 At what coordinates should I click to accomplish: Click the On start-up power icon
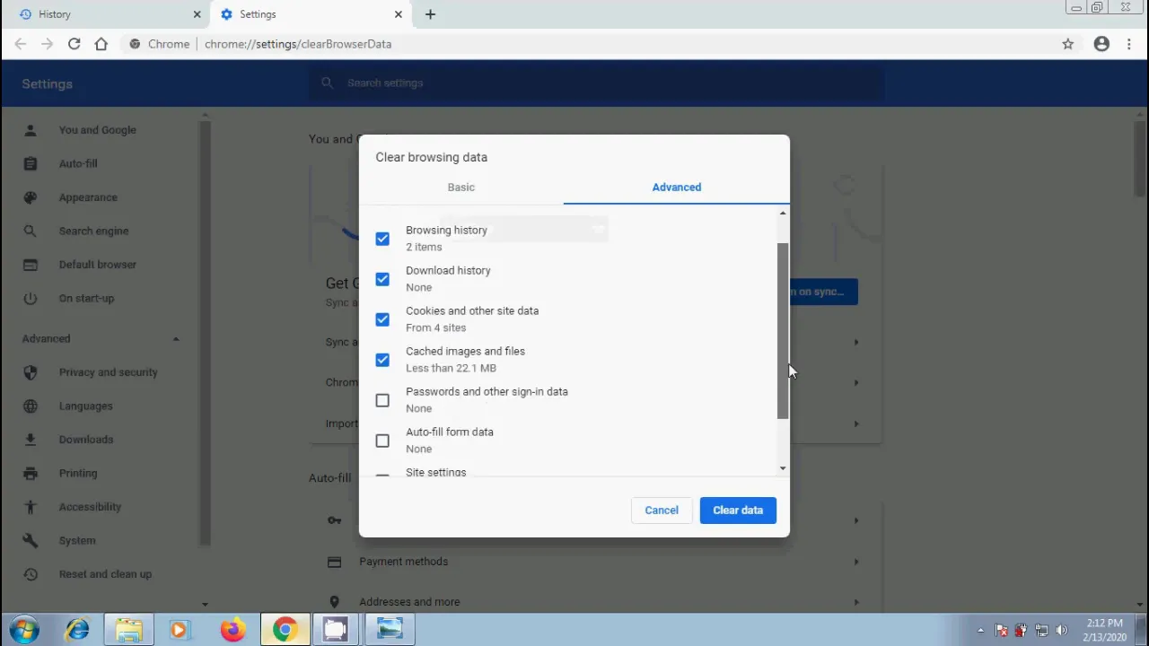pyautogui.click(x=31, y=298)
